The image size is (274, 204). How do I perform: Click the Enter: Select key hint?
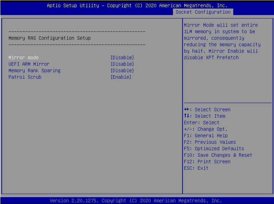[201, 123]
